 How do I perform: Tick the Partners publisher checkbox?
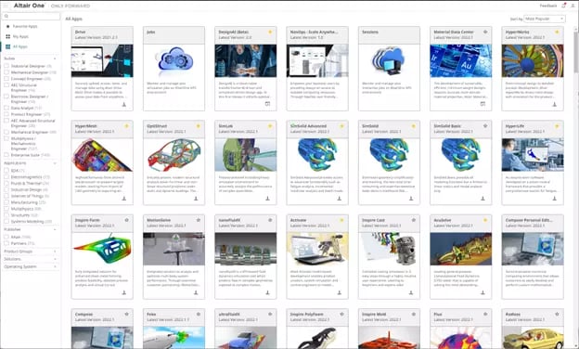[6, 243]
